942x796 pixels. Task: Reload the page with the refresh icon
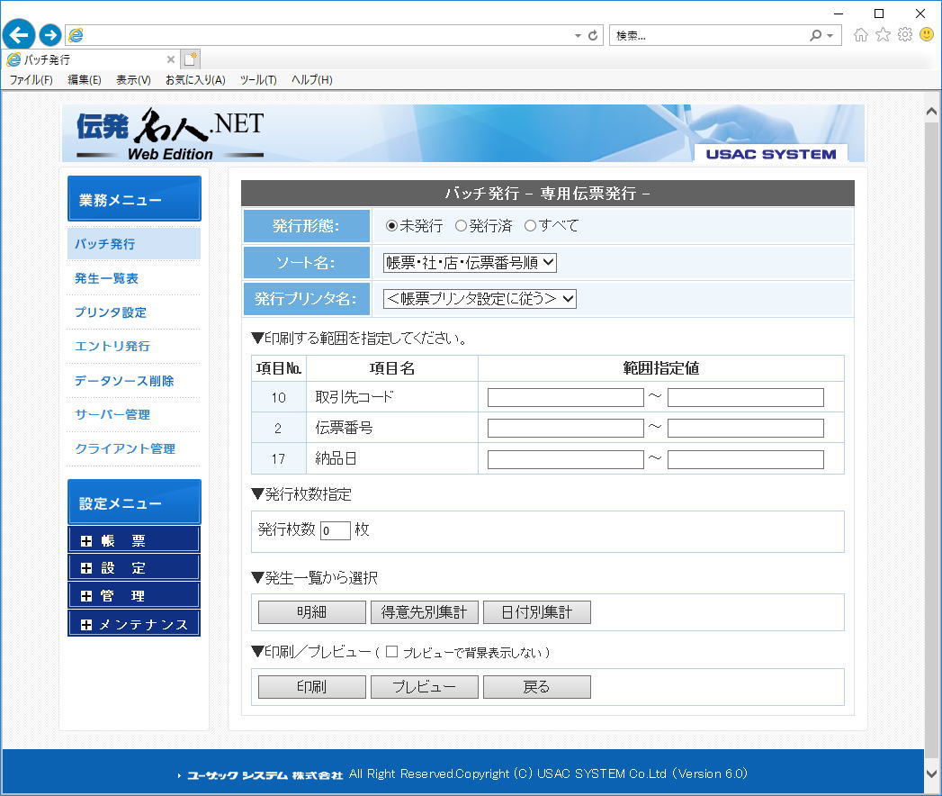pyautogui.click(x=593, y=35)
